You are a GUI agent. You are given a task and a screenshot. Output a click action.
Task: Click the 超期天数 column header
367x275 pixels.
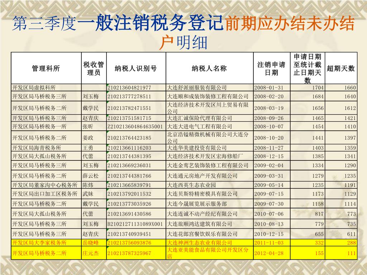[x=341, y=68]
